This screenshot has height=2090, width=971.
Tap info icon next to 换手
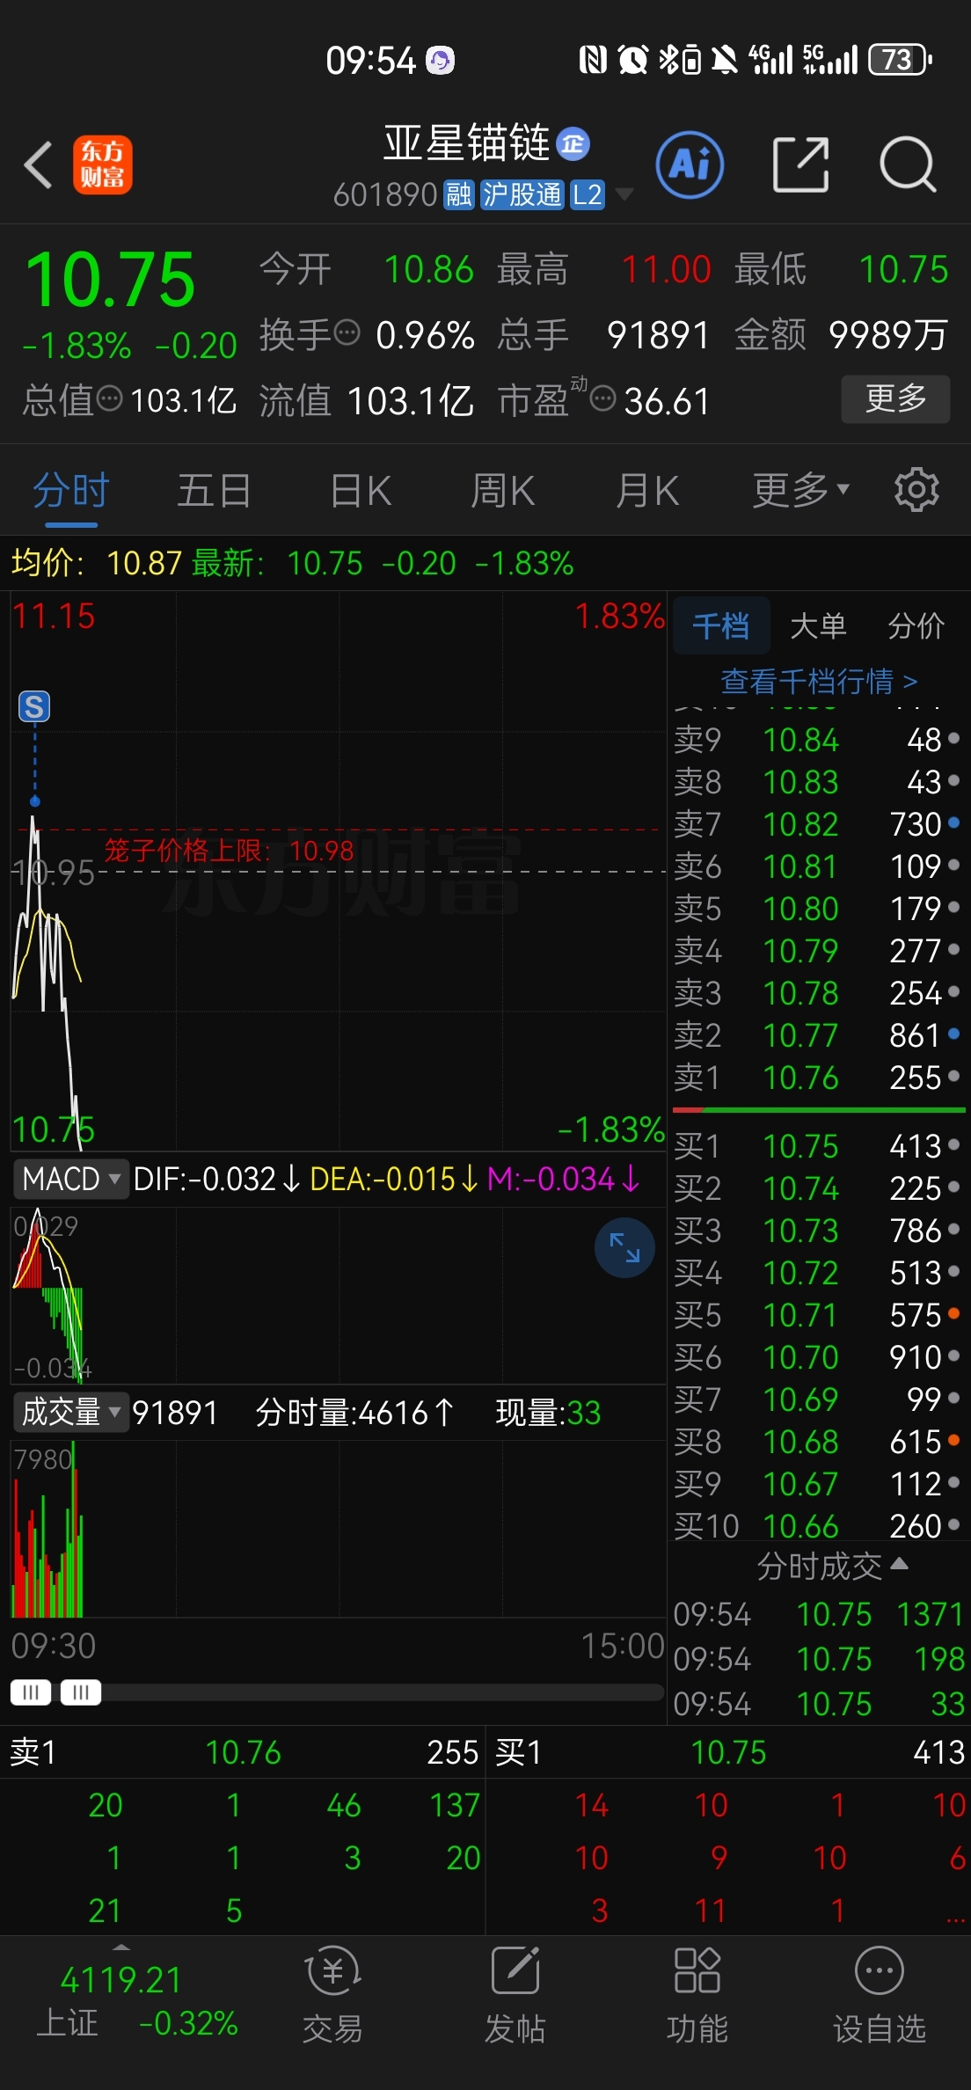click(x=348, y=333)
